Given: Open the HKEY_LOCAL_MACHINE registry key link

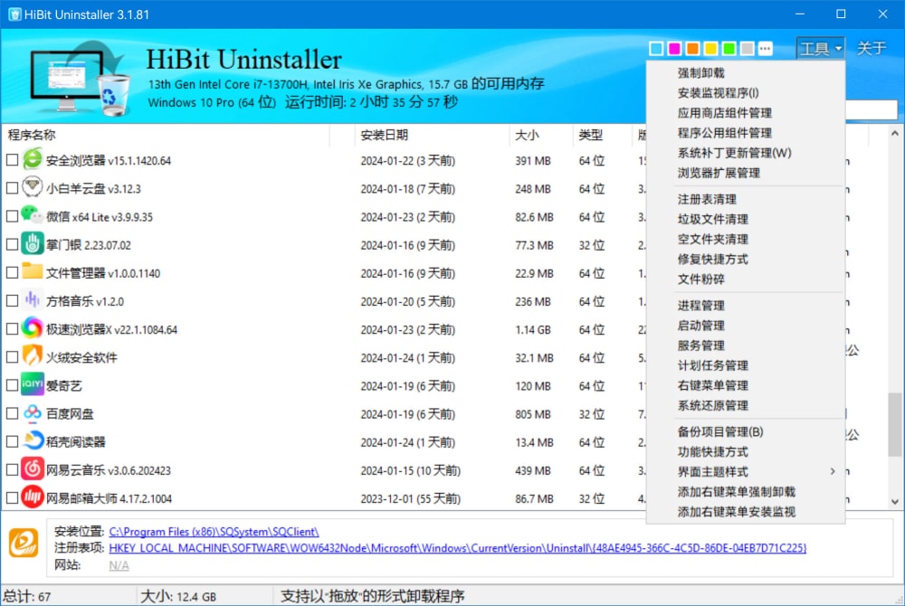Looking at the screenshot, I should 458,548.
